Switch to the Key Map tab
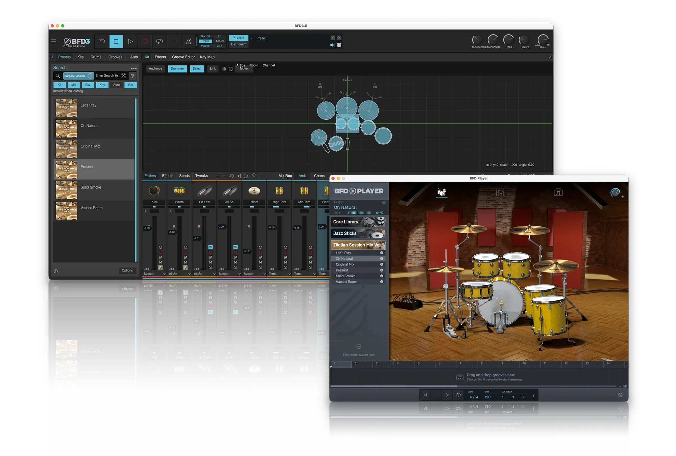This screenshot has height=456, width=676. coord(207,57)
